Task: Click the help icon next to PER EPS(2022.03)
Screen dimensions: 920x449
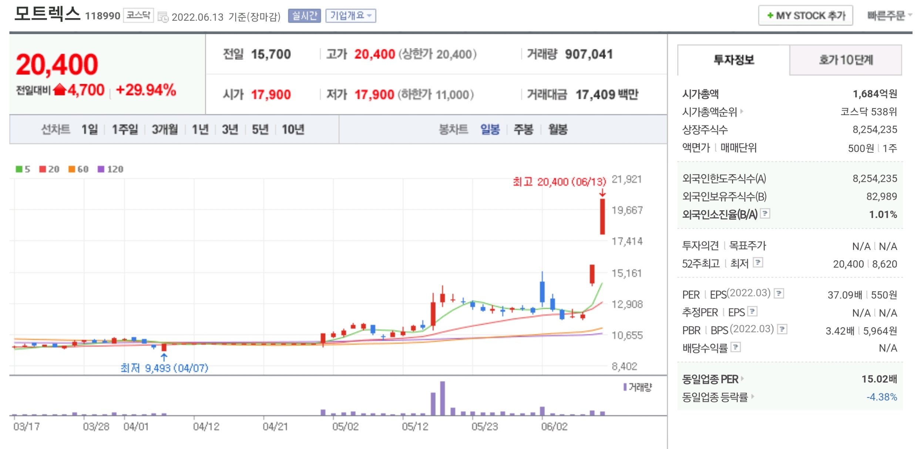Action: [779, 294]
